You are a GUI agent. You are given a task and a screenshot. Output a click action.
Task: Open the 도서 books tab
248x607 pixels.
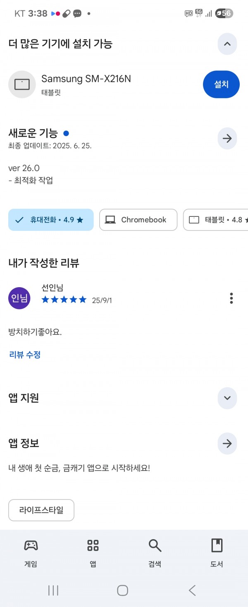click(217, 553)
